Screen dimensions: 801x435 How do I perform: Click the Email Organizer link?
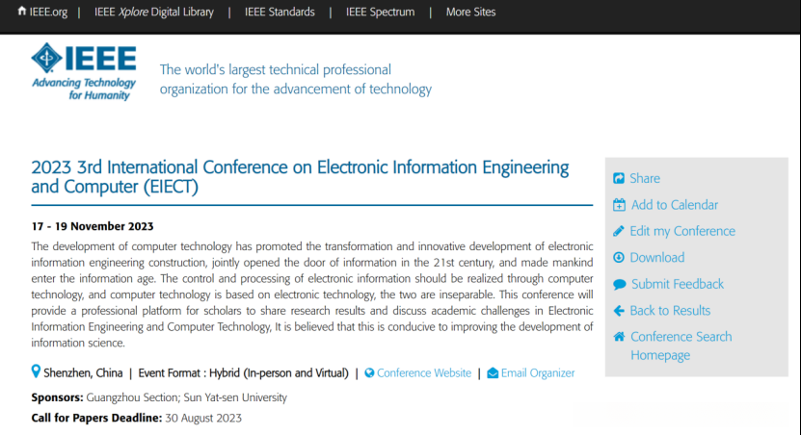click(x=537, y=373)
